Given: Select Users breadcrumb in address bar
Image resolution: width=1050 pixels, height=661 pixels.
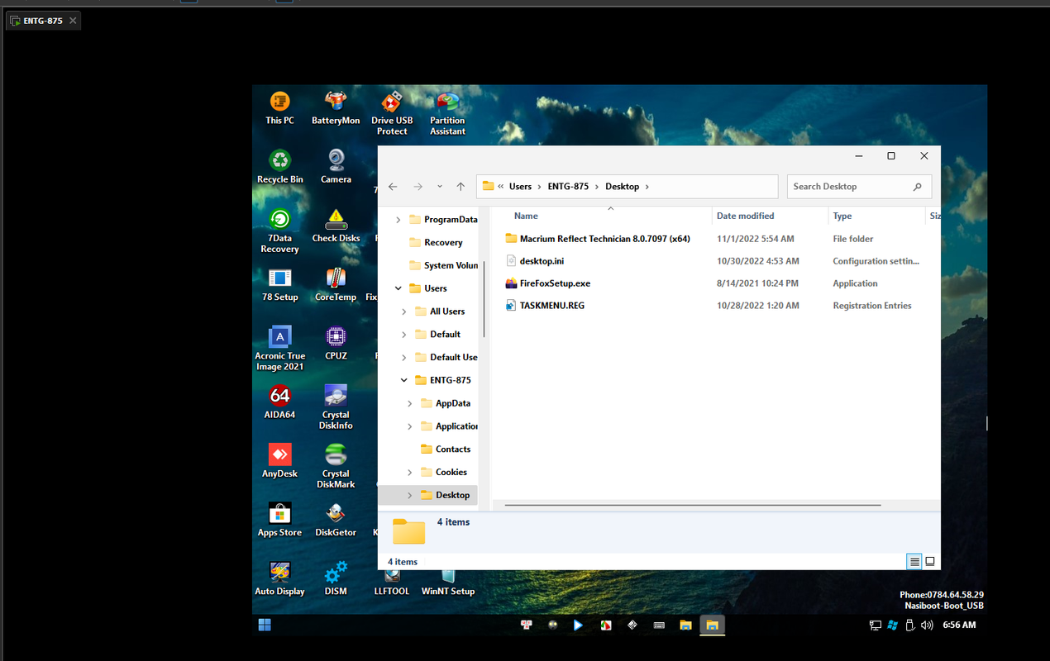Looking at the screenshot, I should pos(520,187).
